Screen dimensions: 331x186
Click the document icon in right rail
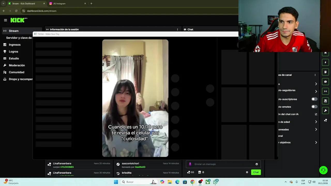[x=325, y=72]
